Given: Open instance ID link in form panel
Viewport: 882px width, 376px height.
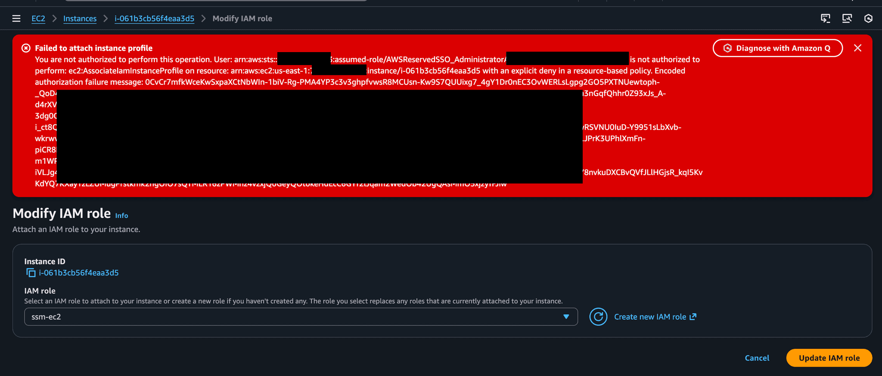Looking at the screenshot, I should tap(79, 273).
